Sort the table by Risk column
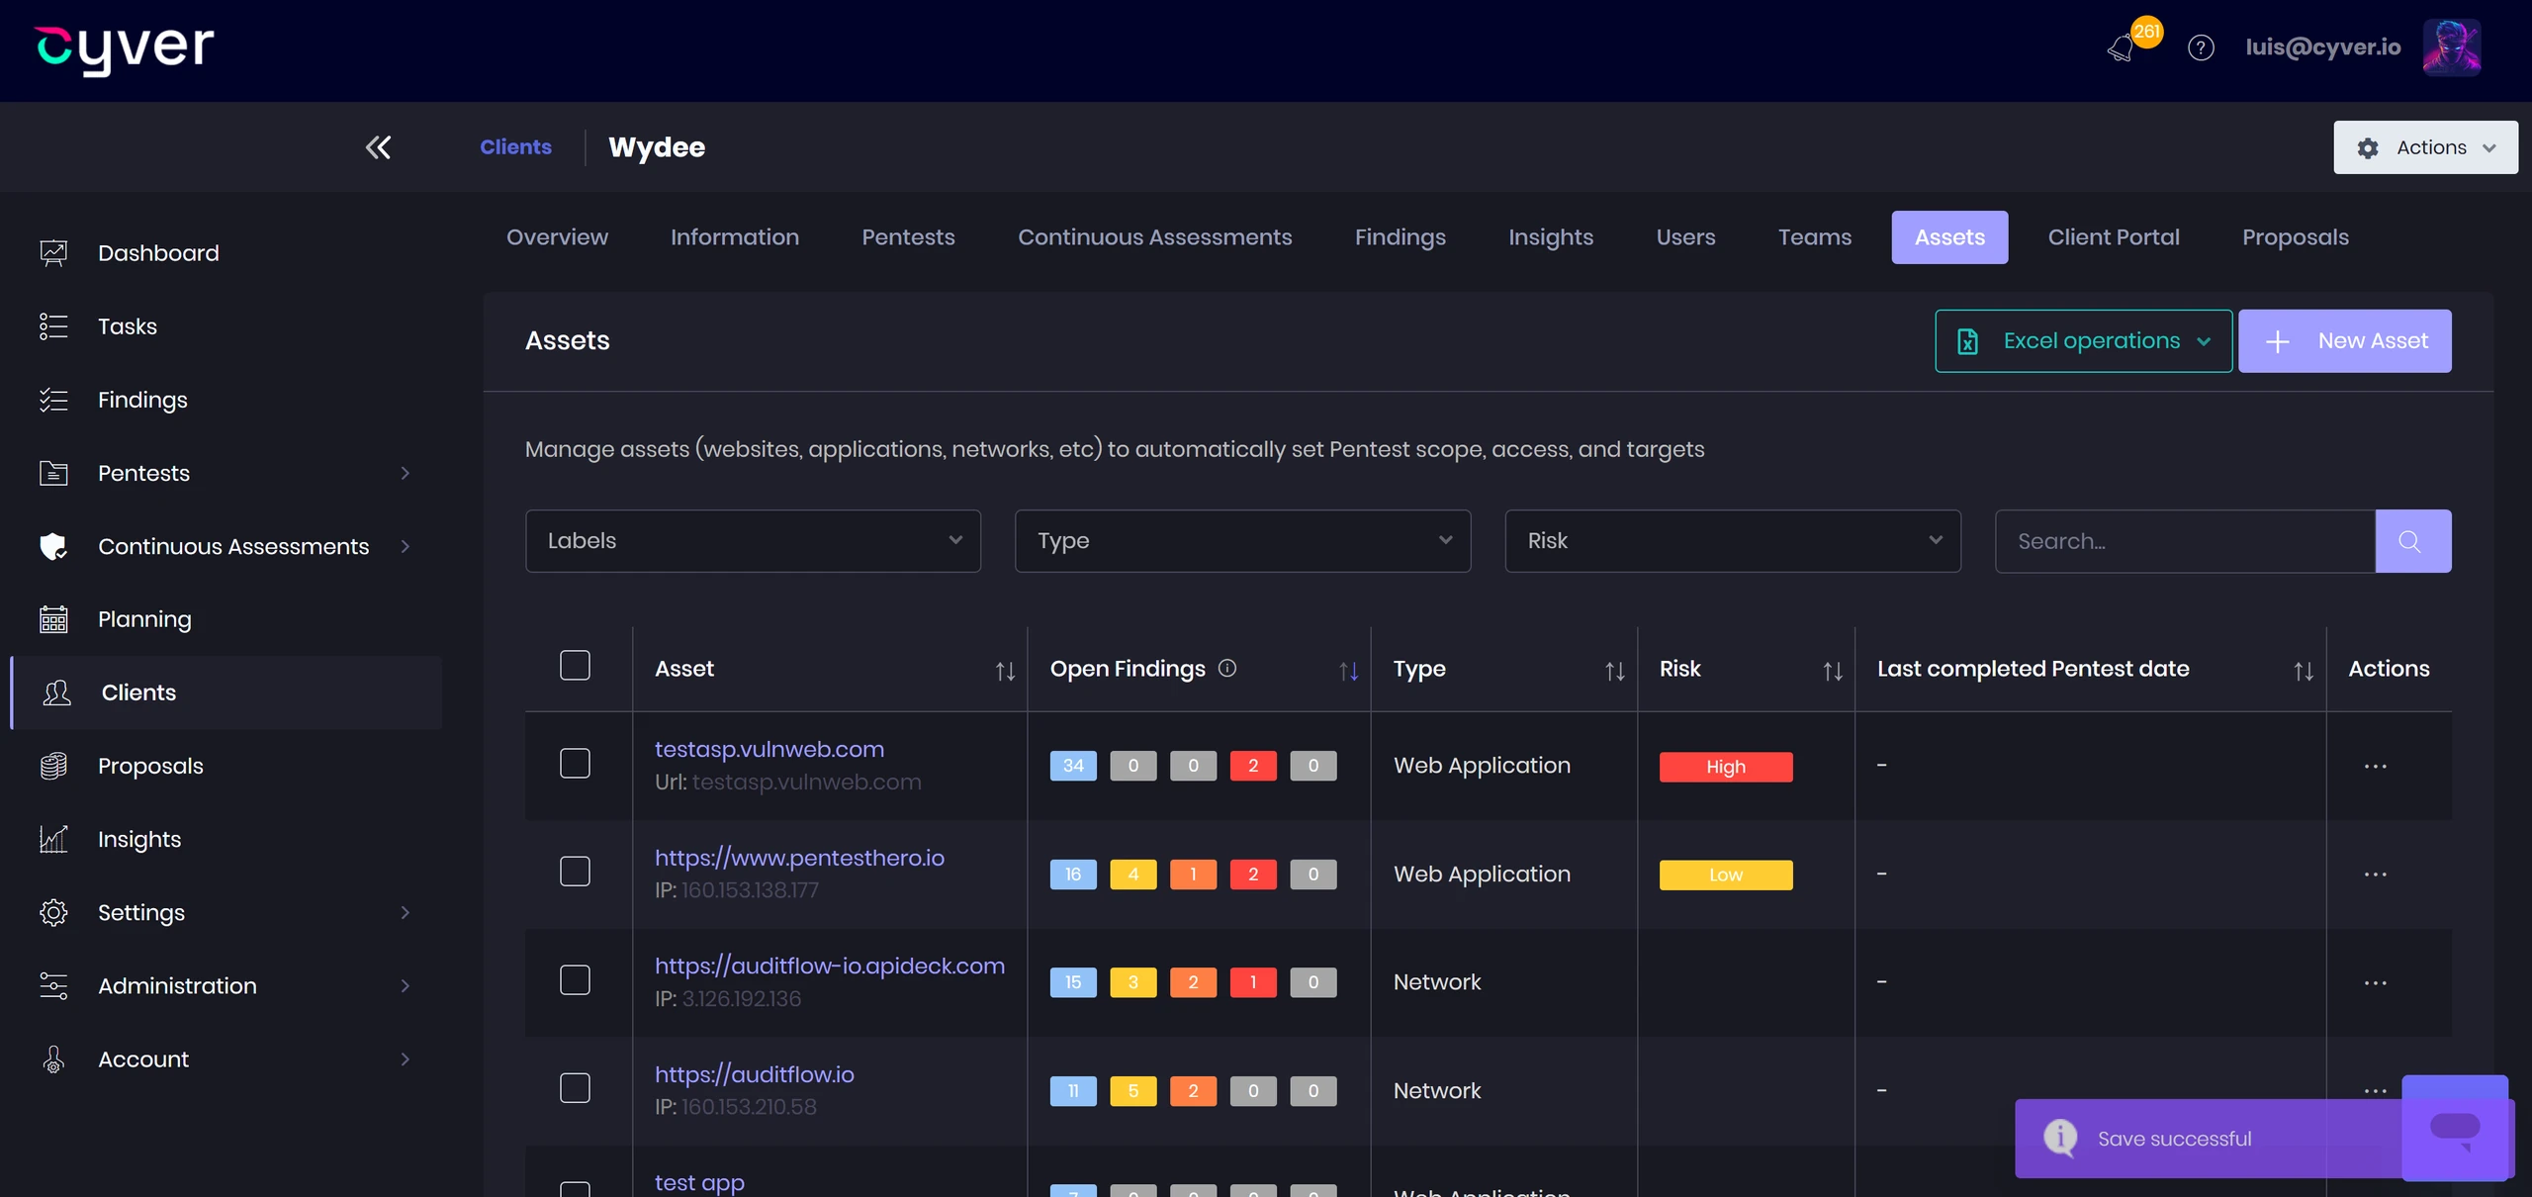The width and height of the screenshot is (2532, 1197). [1832, 672]
